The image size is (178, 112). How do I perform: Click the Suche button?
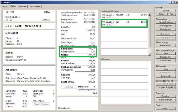166,11
